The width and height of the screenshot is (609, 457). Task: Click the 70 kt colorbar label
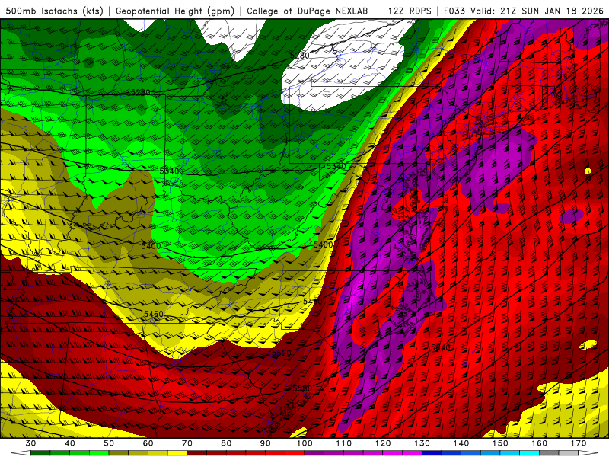[x=187, y=443]
